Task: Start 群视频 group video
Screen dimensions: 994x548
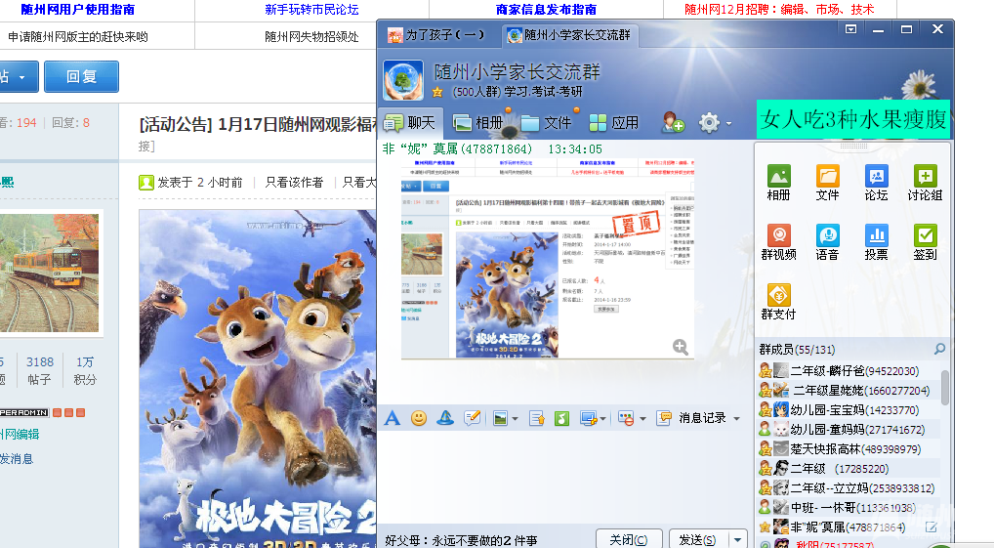Action: pyautogui.click(x=778, y=242)
